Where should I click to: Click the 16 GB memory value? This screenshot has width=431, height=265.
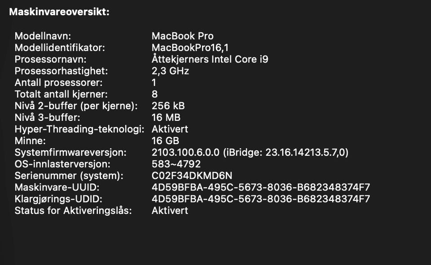[x=165, y=141]
